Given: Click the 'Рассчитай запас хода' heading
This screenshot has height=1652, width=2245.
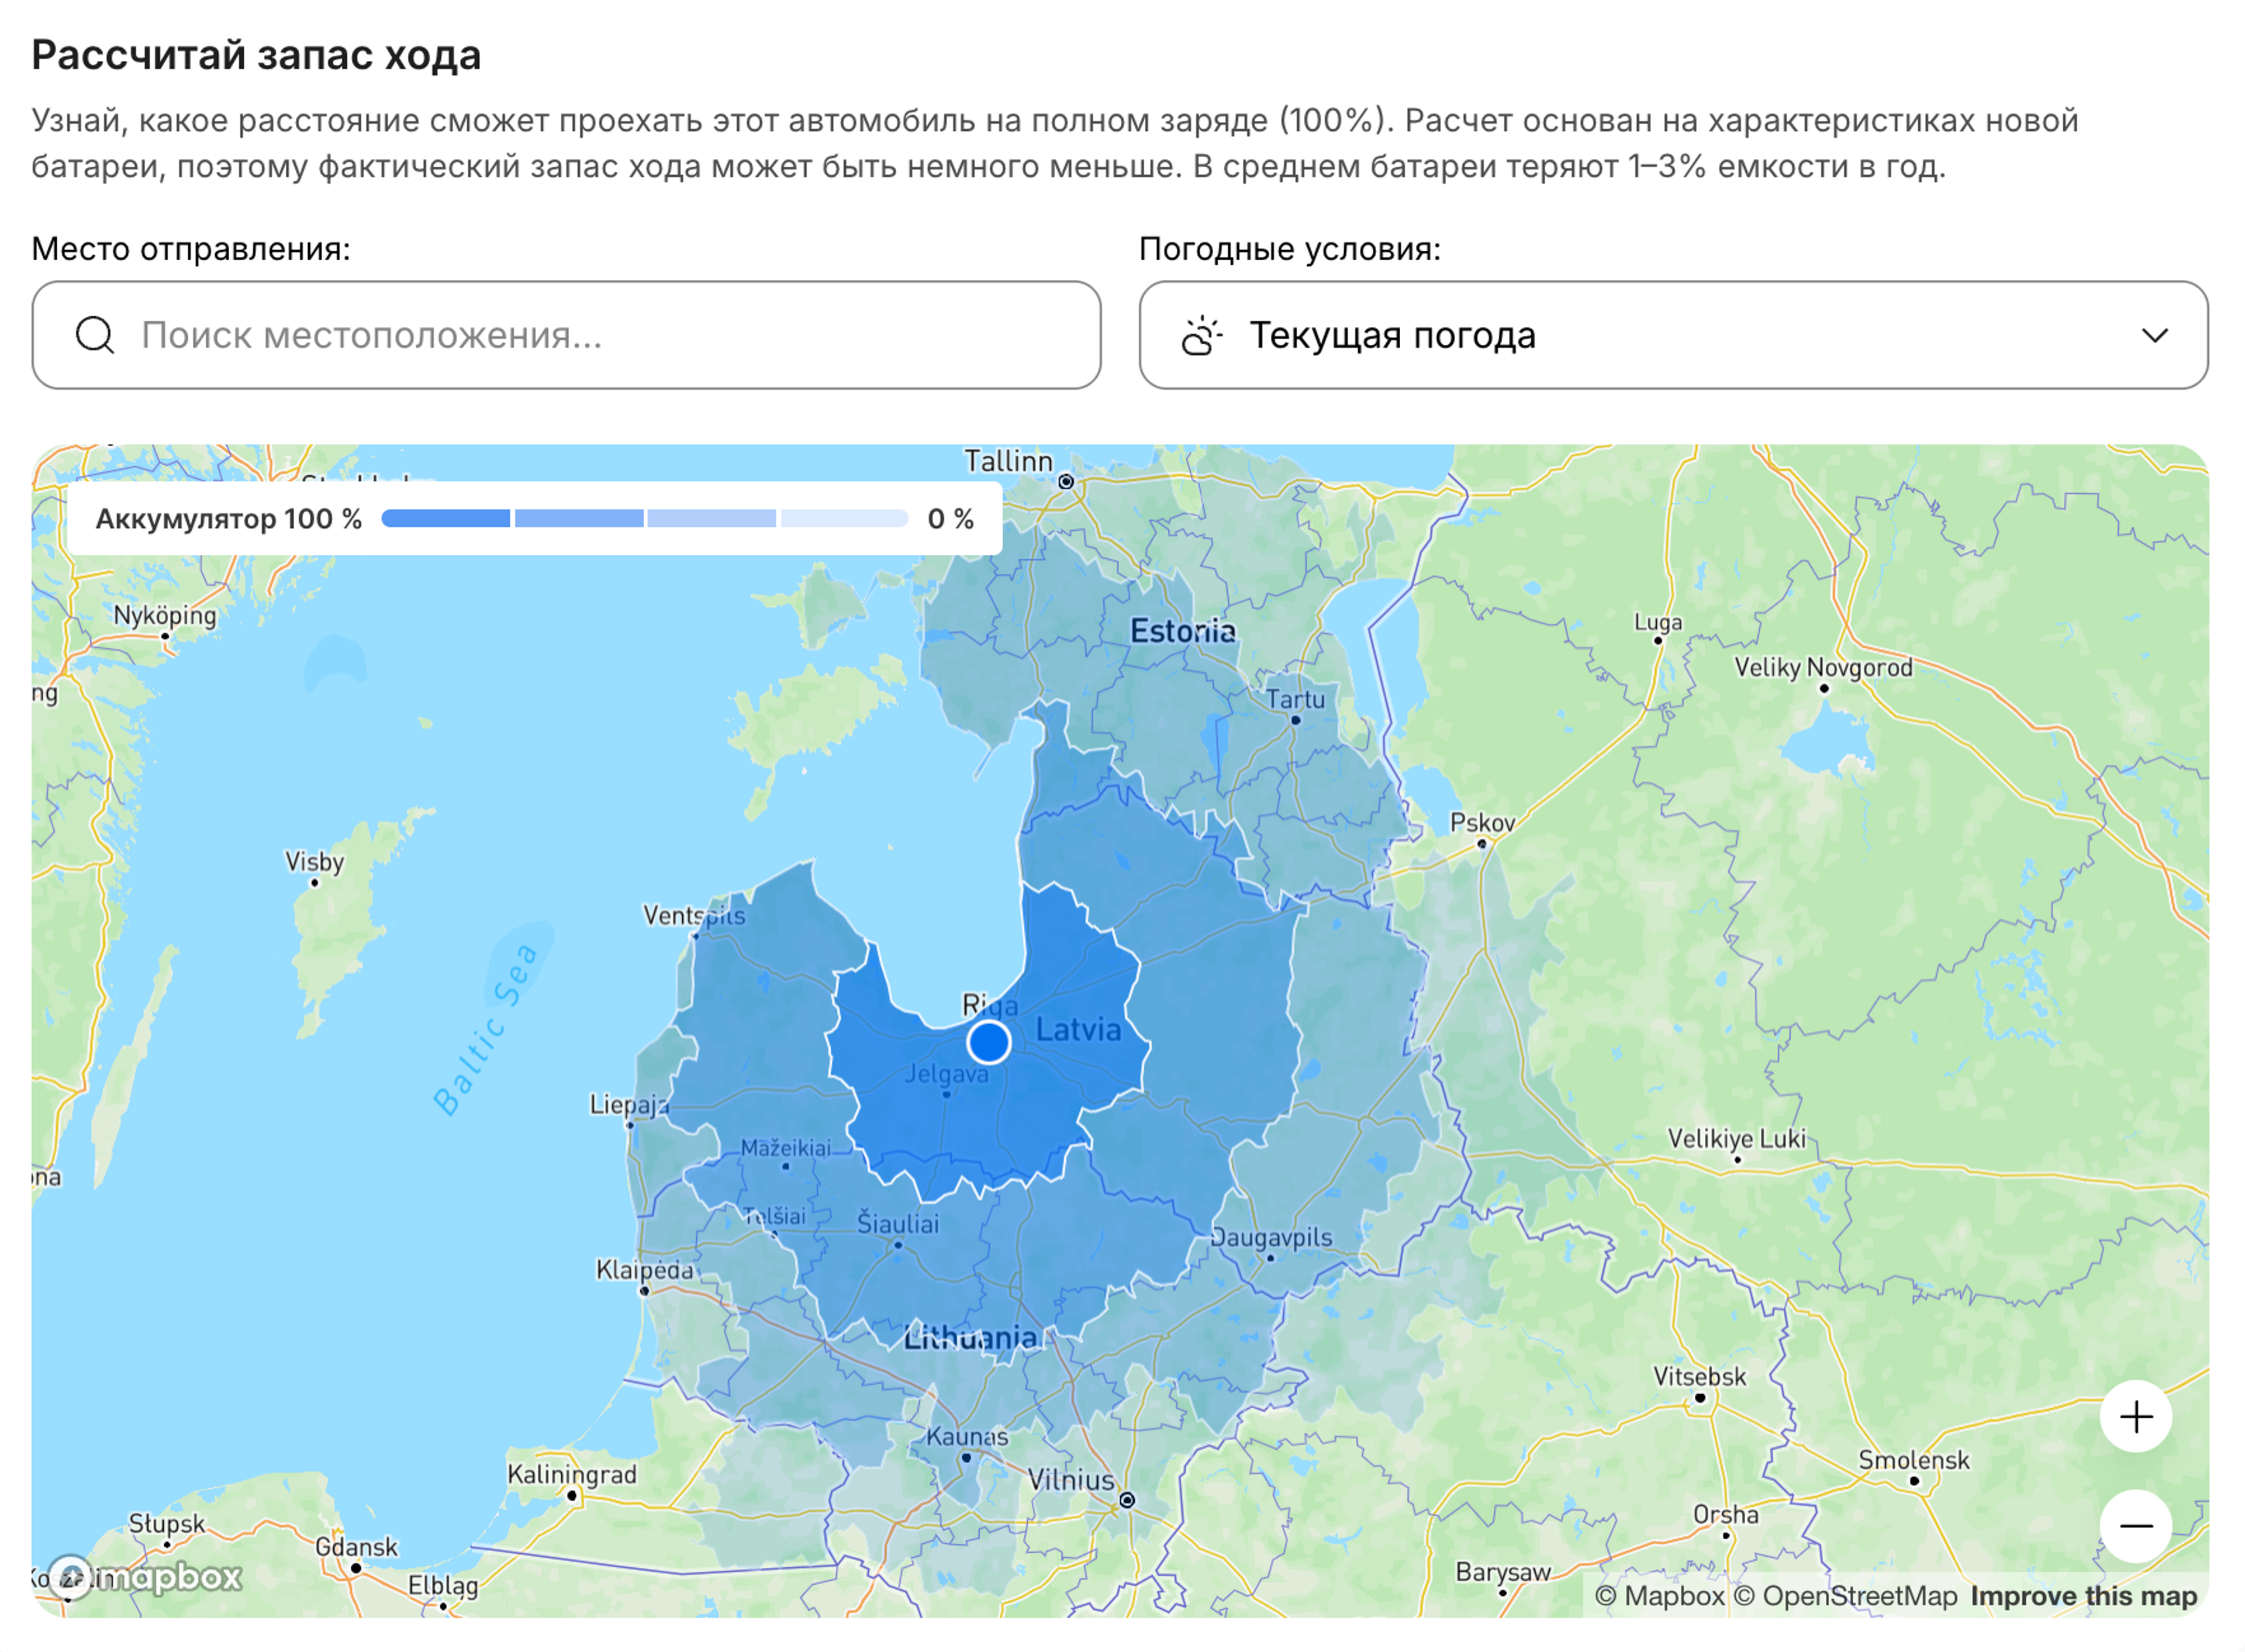Looking at the screenshot, I should [x=256, y=54].
